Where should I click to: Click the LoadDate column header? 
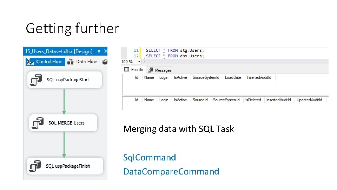pyautogui.click(x=233, y=77)
